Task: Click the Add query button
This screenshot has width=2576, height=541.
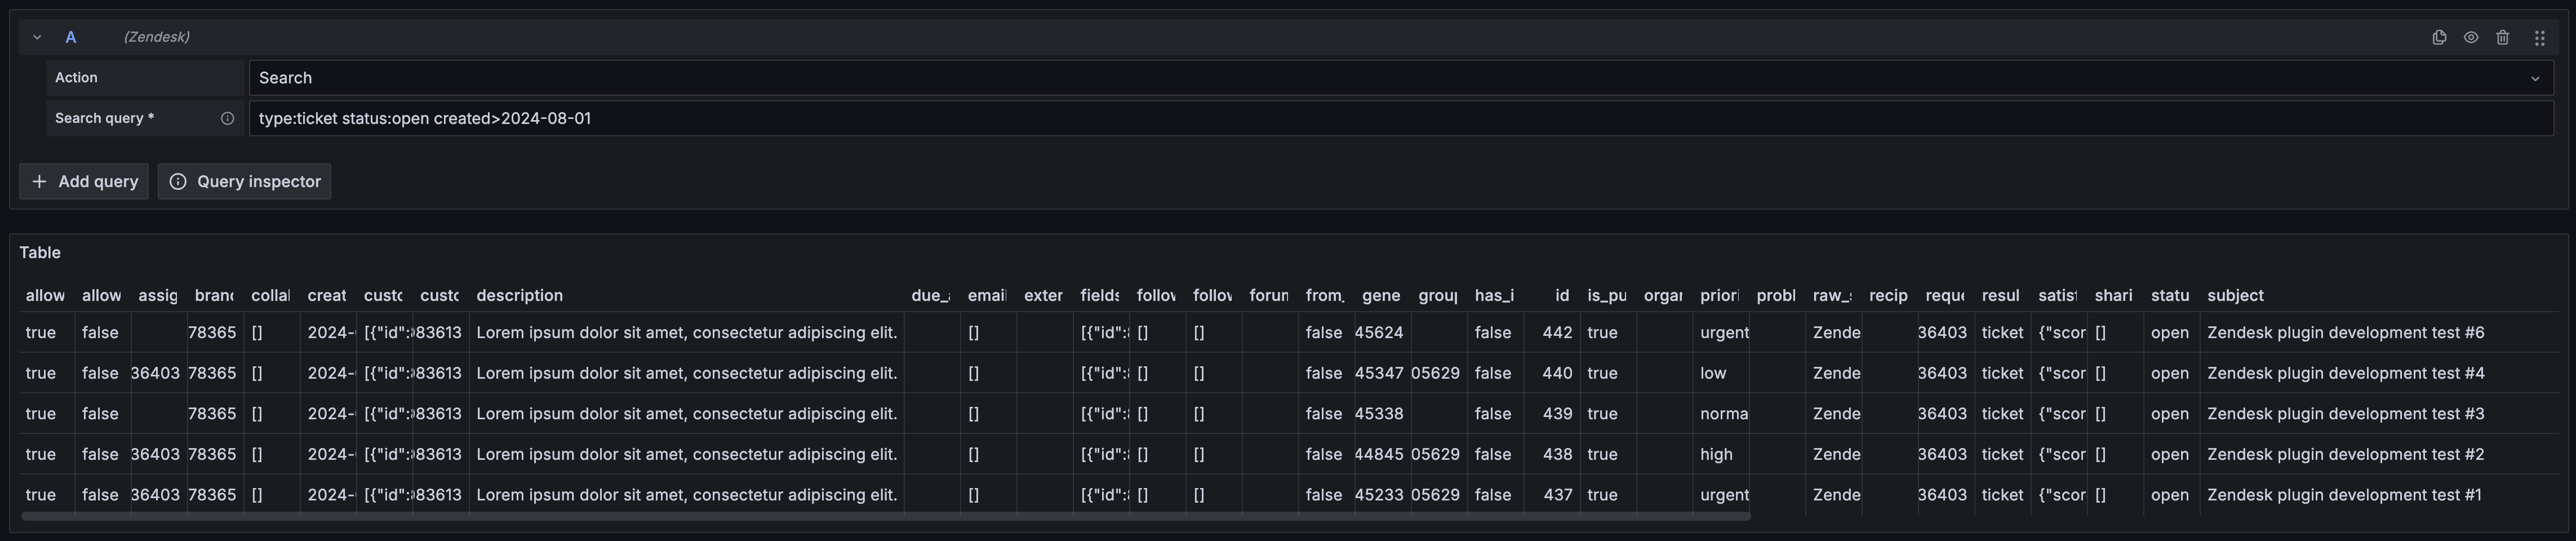Action: tap(84, 181)
